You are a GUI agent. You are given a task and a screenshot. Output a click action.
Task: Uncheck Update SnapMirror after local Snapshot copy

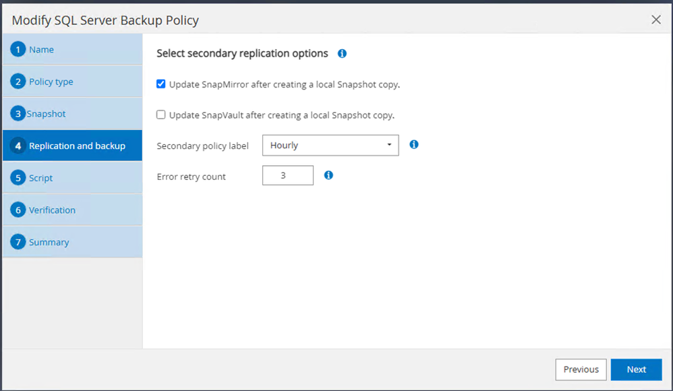(161, 84)
